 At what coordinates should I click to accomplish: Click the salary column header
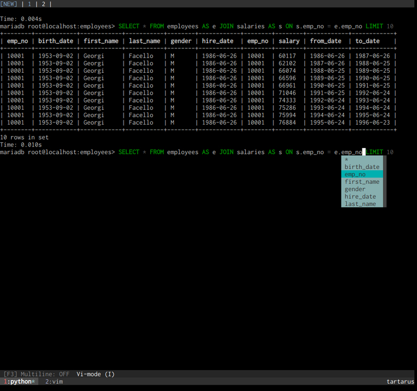289,41
